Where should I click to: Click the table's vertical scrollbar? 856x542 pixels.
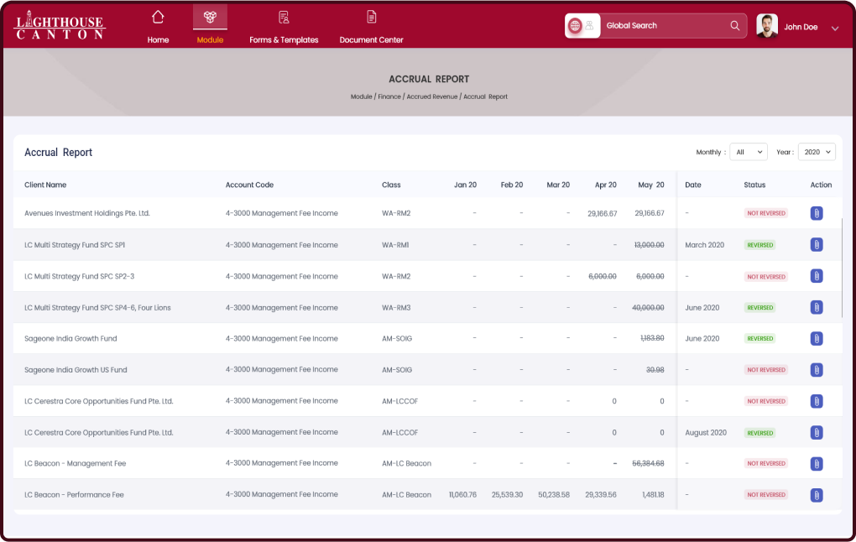(x=841, y=268)
